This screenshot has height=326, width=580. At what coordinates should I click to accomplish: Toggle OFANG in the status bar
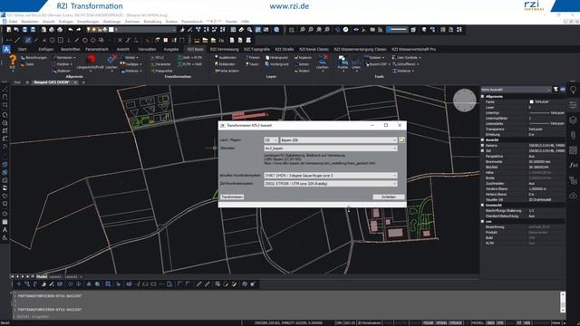click(441, 323)
